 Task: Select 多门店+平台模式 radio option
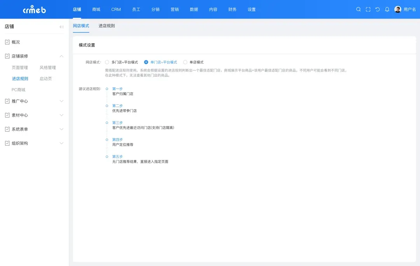107,62
